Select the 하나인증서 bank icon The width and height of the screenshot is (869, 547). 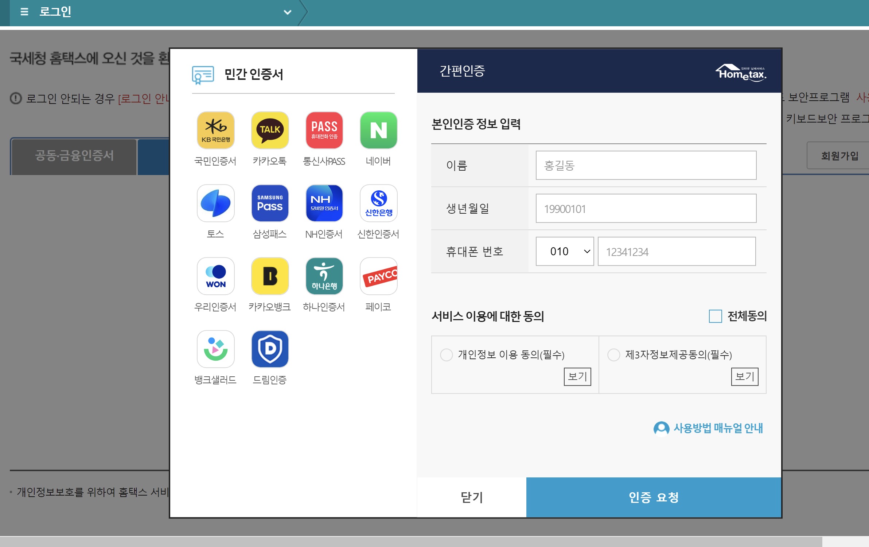pos(324,276)
